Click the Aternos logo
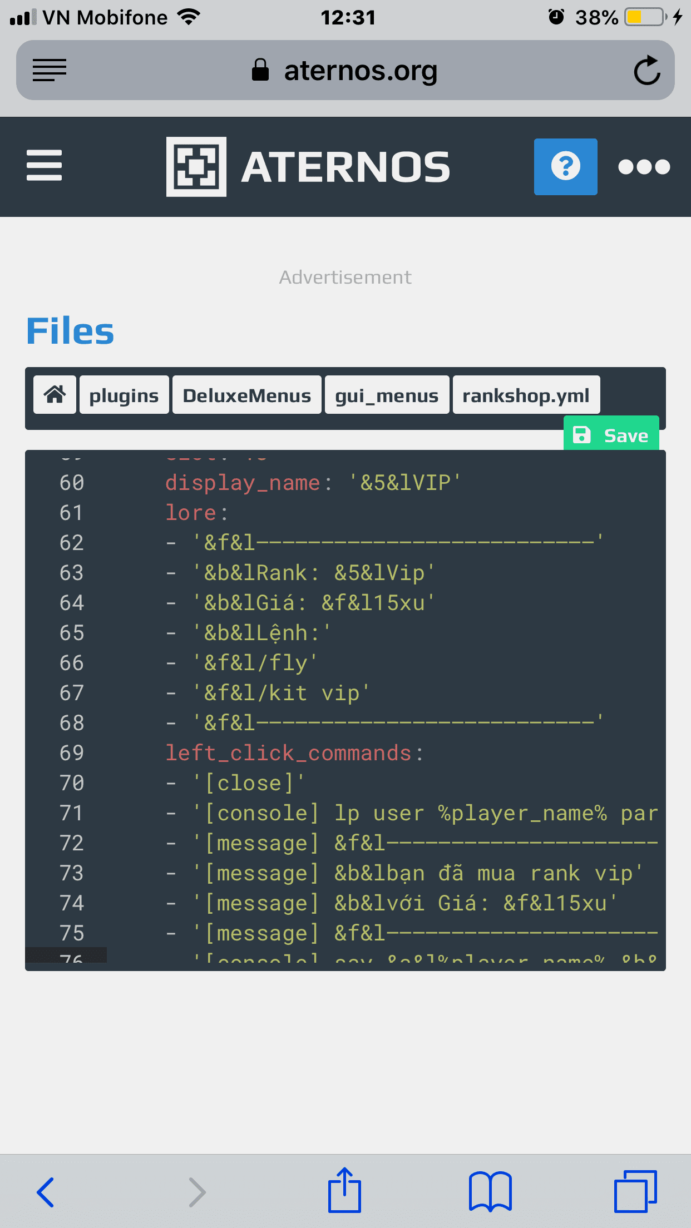This screenshot has height=1228, width=691. 308,166
